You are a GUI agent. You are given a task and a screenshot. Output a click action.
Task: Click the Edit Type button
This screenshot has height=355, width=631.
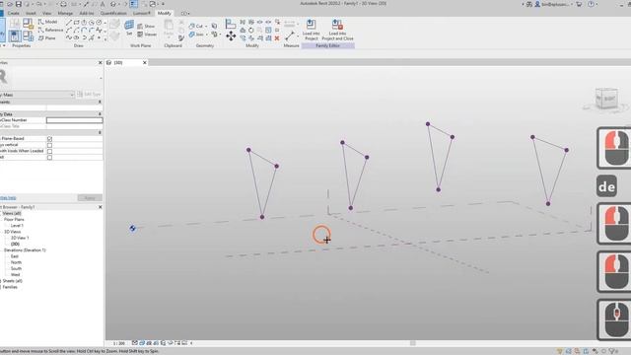(89, 95)
